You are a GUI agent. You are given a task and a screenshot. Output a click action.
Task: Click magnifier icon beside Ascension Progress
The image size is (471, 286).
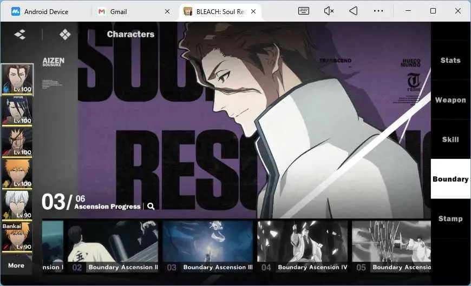151,206
